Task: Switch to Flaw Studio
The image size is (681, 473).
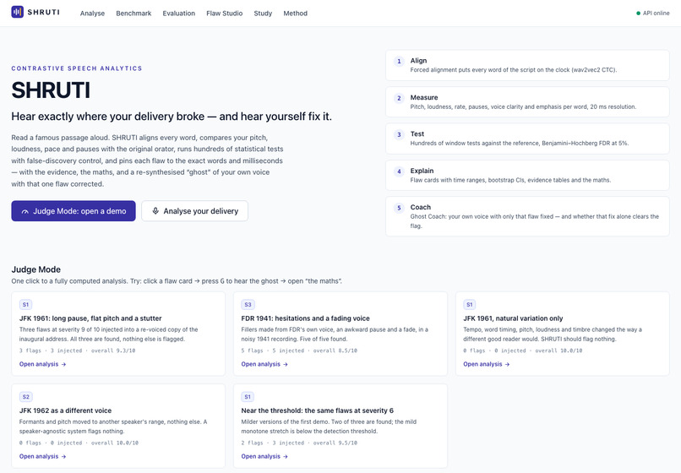Action: (225, 14)
